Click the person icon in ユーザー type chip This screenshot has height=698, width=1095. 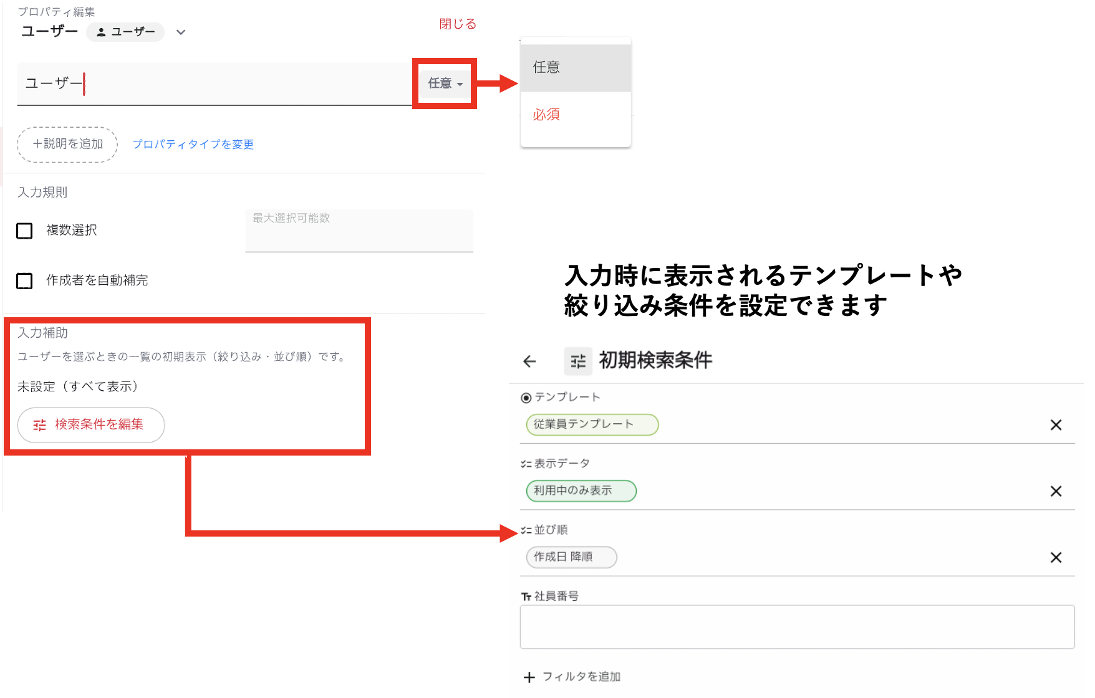pos(101,32)
